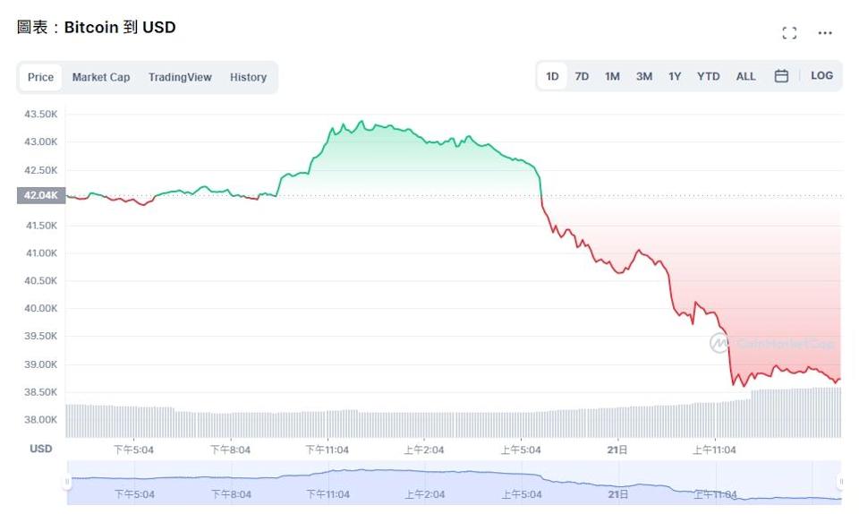Screen dimensions: 859x514
Task: Click right handle of range slider
Action: pos(840,483)
